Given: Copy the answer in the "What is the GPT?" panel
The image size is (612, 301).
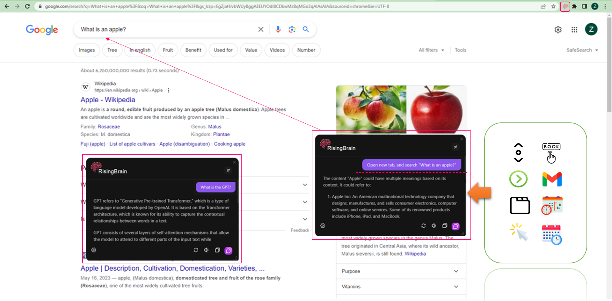Looking at the screenshot, I should (217, 250).
